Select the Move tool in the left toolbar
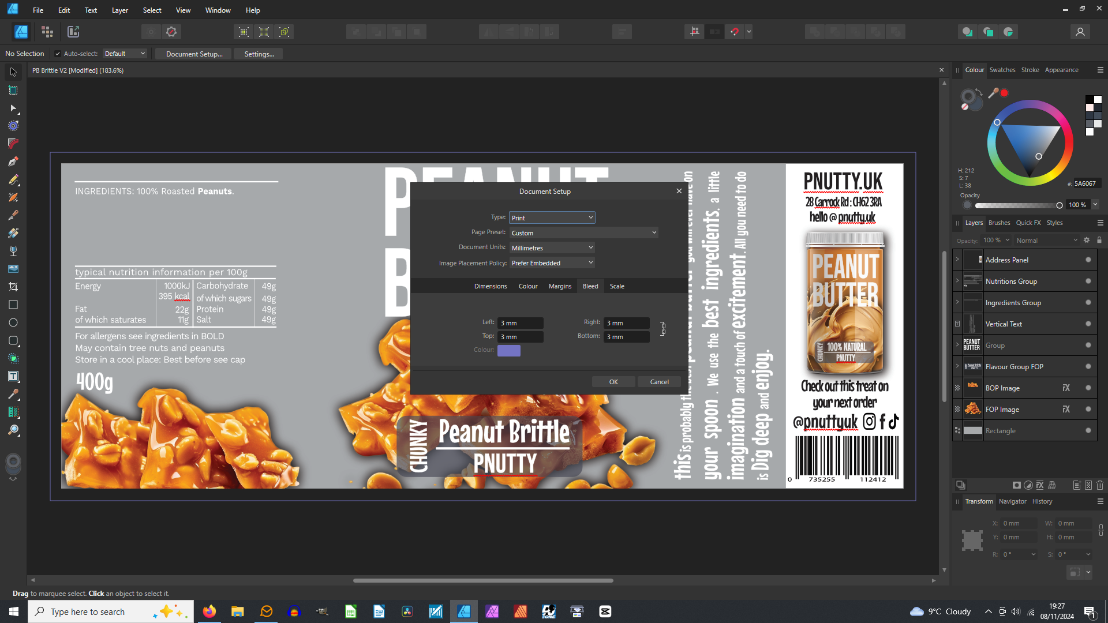1108x623 pixels. (13, 72)
